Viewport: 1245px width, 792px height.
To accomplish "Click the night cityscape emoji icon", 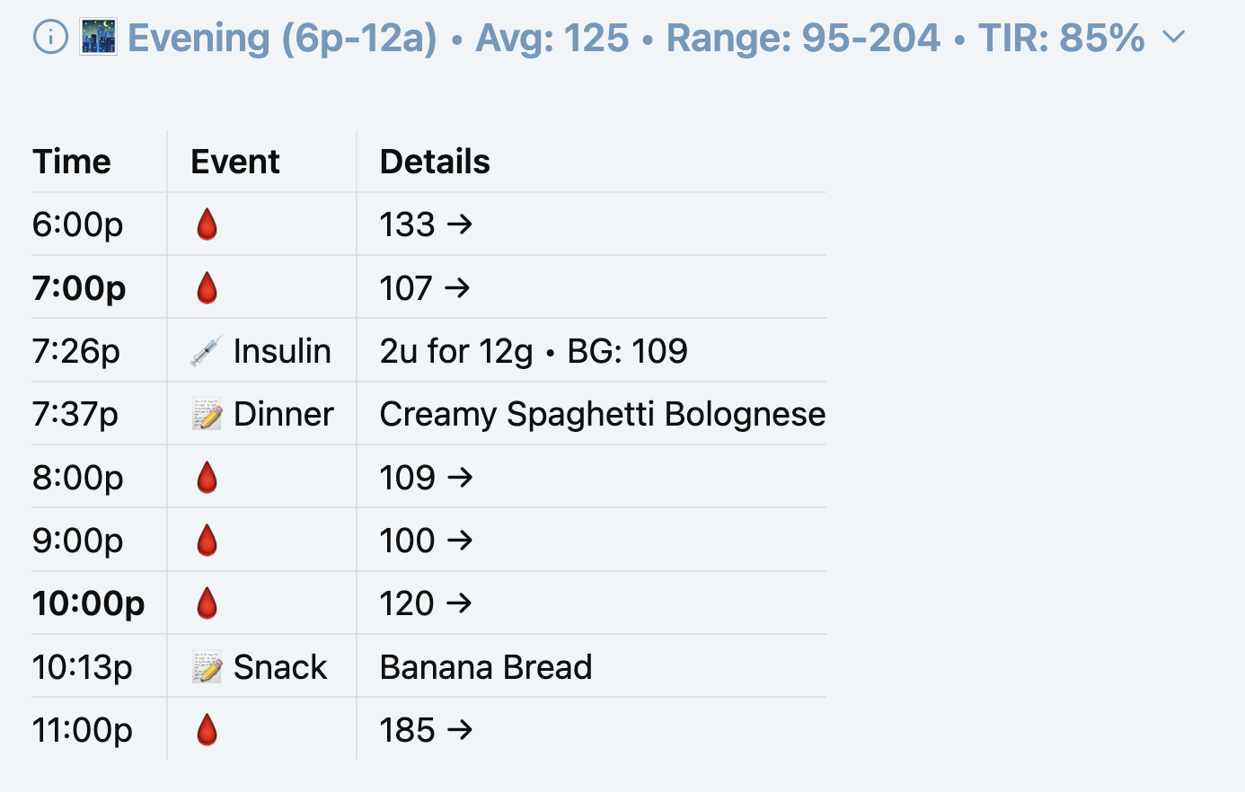I will pos(98,38).
